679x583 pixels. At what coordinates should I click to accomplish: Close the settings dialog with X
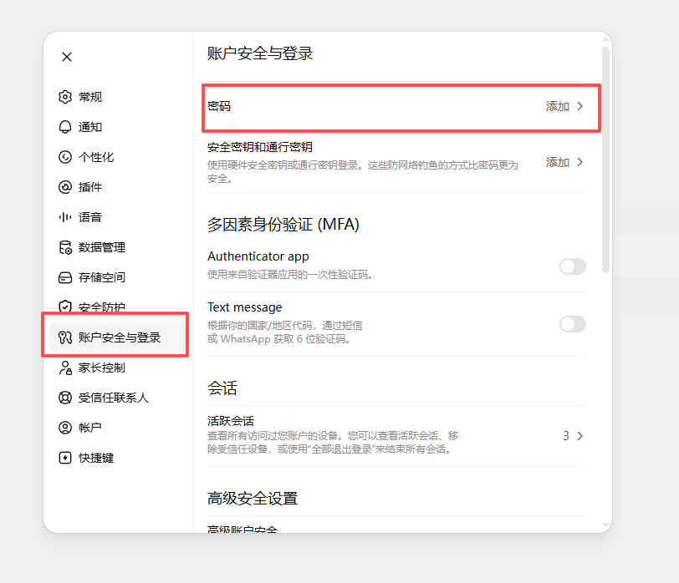coord(67,57)
